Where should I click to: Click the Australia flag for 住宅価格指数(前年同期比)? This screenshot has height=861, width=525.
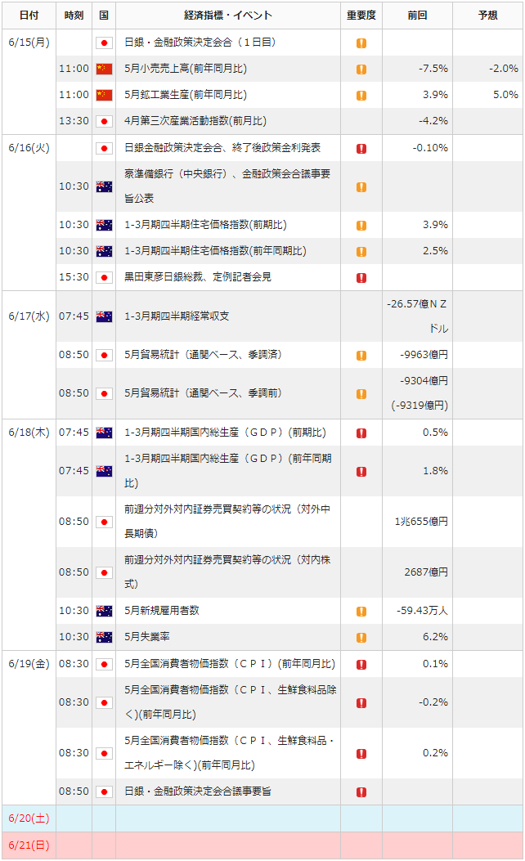coord(104,252)
